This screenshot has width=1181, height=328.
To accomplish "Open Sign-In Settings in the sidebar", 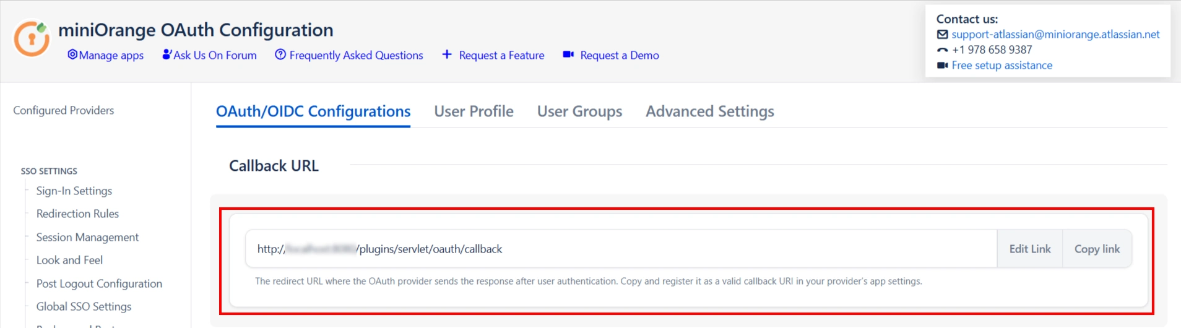I will pyautogui.click(x=74, y=191).
